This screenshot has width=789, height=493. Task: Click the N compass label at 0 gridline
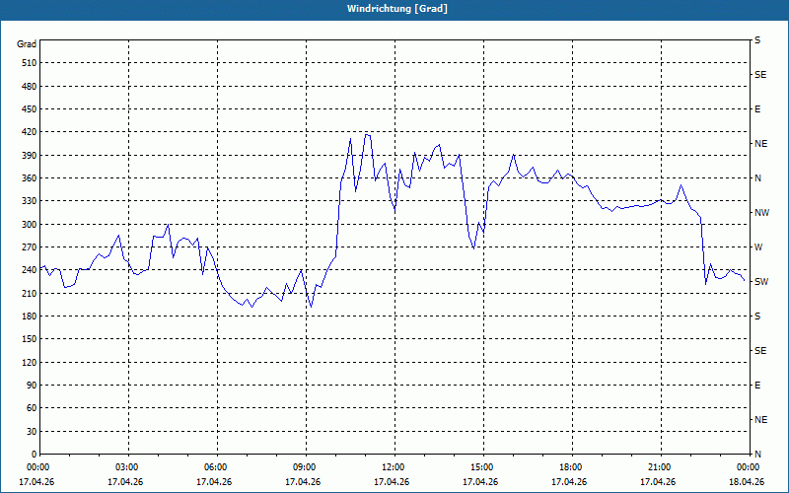point(757,454)
